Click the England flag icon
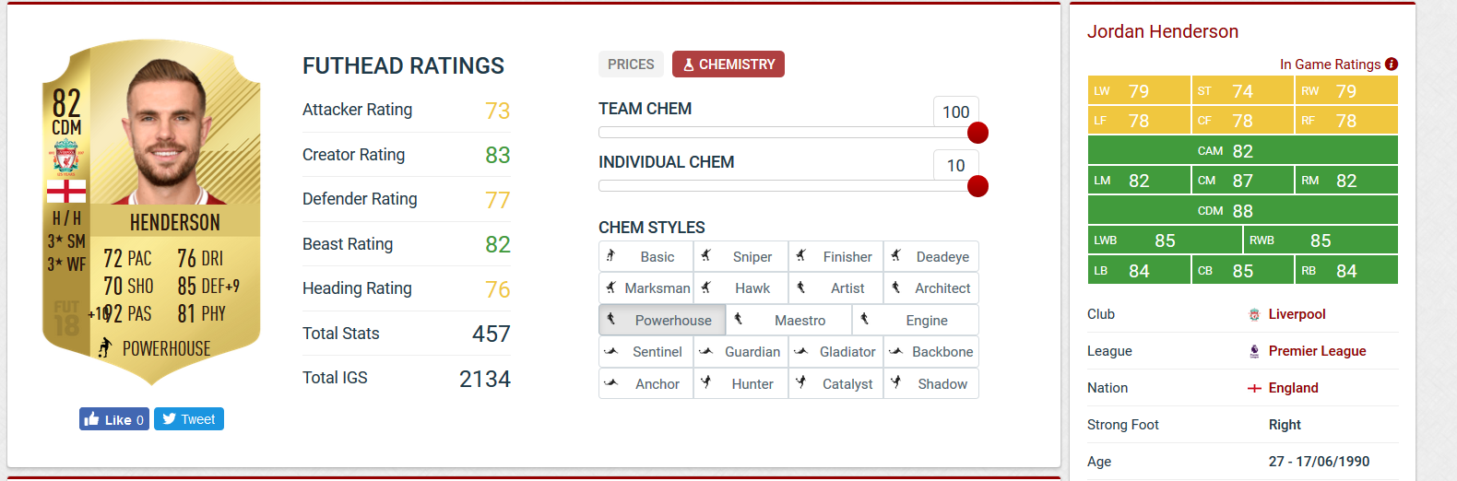The image size is (1457, 481). [x=1254, y=389]
